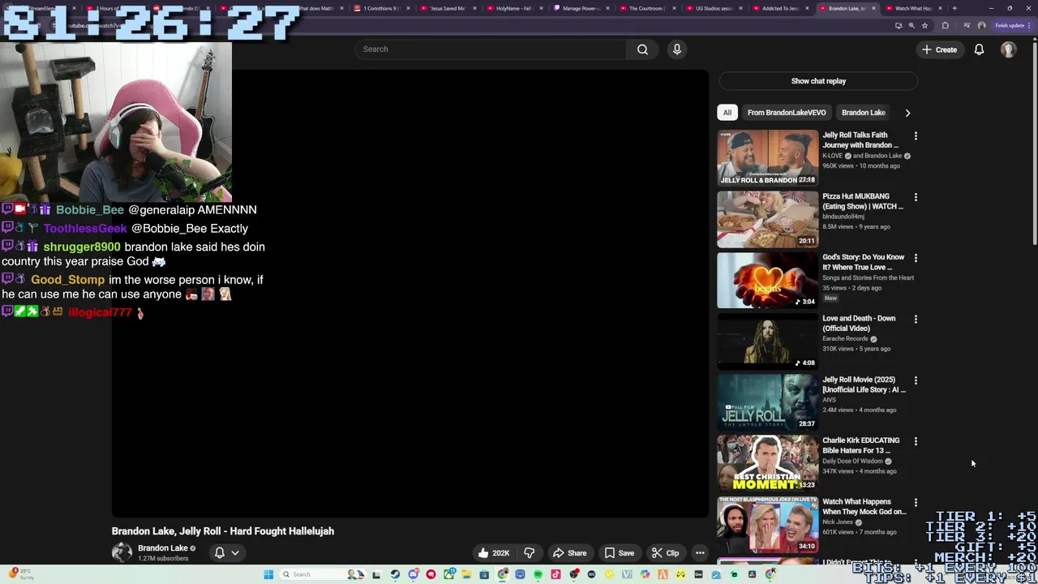Select the From BrandonLakeVEVO chip
The width and height of the screenshot is (1038, 584).
787,113
